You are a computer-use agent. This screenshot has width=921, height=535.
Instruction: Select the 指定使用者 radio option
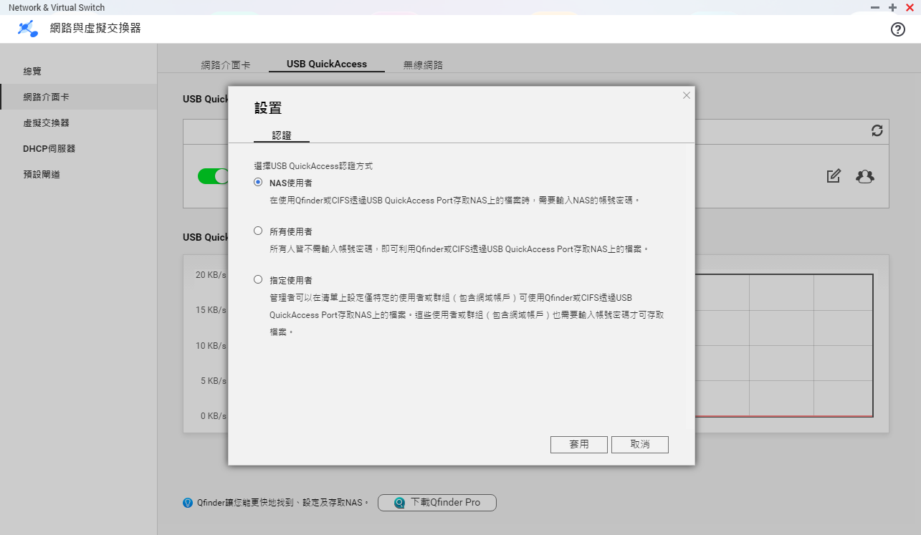click(258, 279)
